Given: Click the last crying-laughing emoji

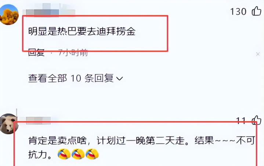Looking at the screenshot, I should click(92, 154).
